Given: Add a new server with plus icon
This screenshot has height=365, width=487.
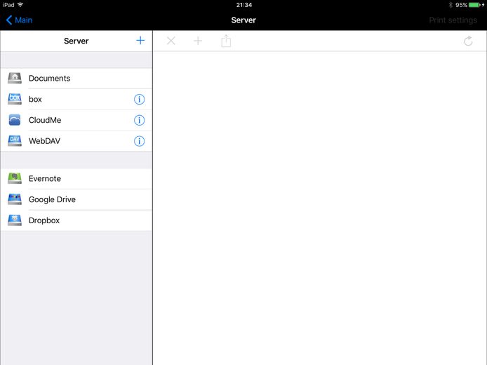Looking at the screenshot, I should (x=140, y=41).
